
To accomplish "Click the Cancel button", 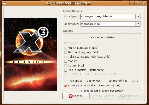I will pos(75,96).
